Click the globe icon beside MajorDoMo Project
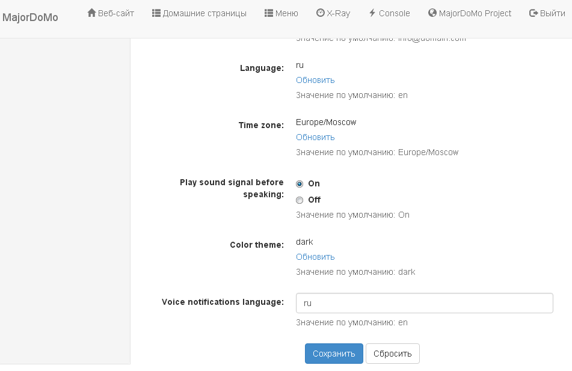The image size is (572, 371). click(x=432, y=13)
